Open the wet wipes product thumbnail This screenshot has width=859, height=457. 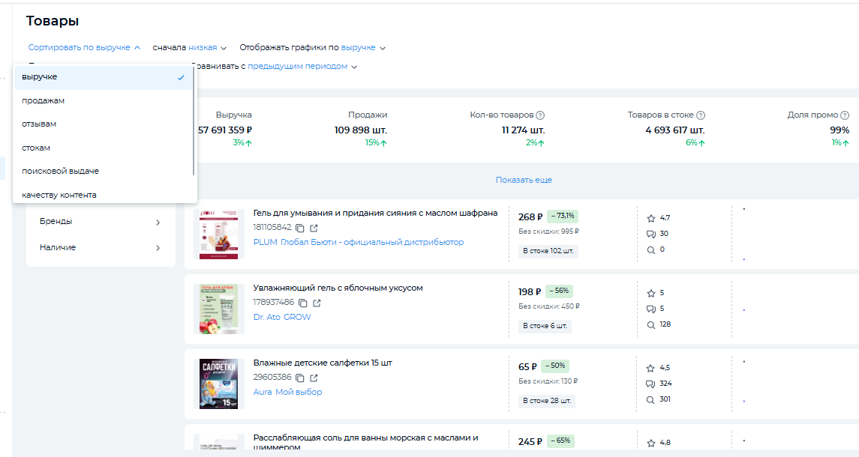pos(218,384)
